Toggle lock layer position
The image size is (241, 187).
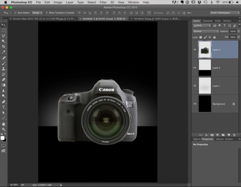(x=210, y=37)
